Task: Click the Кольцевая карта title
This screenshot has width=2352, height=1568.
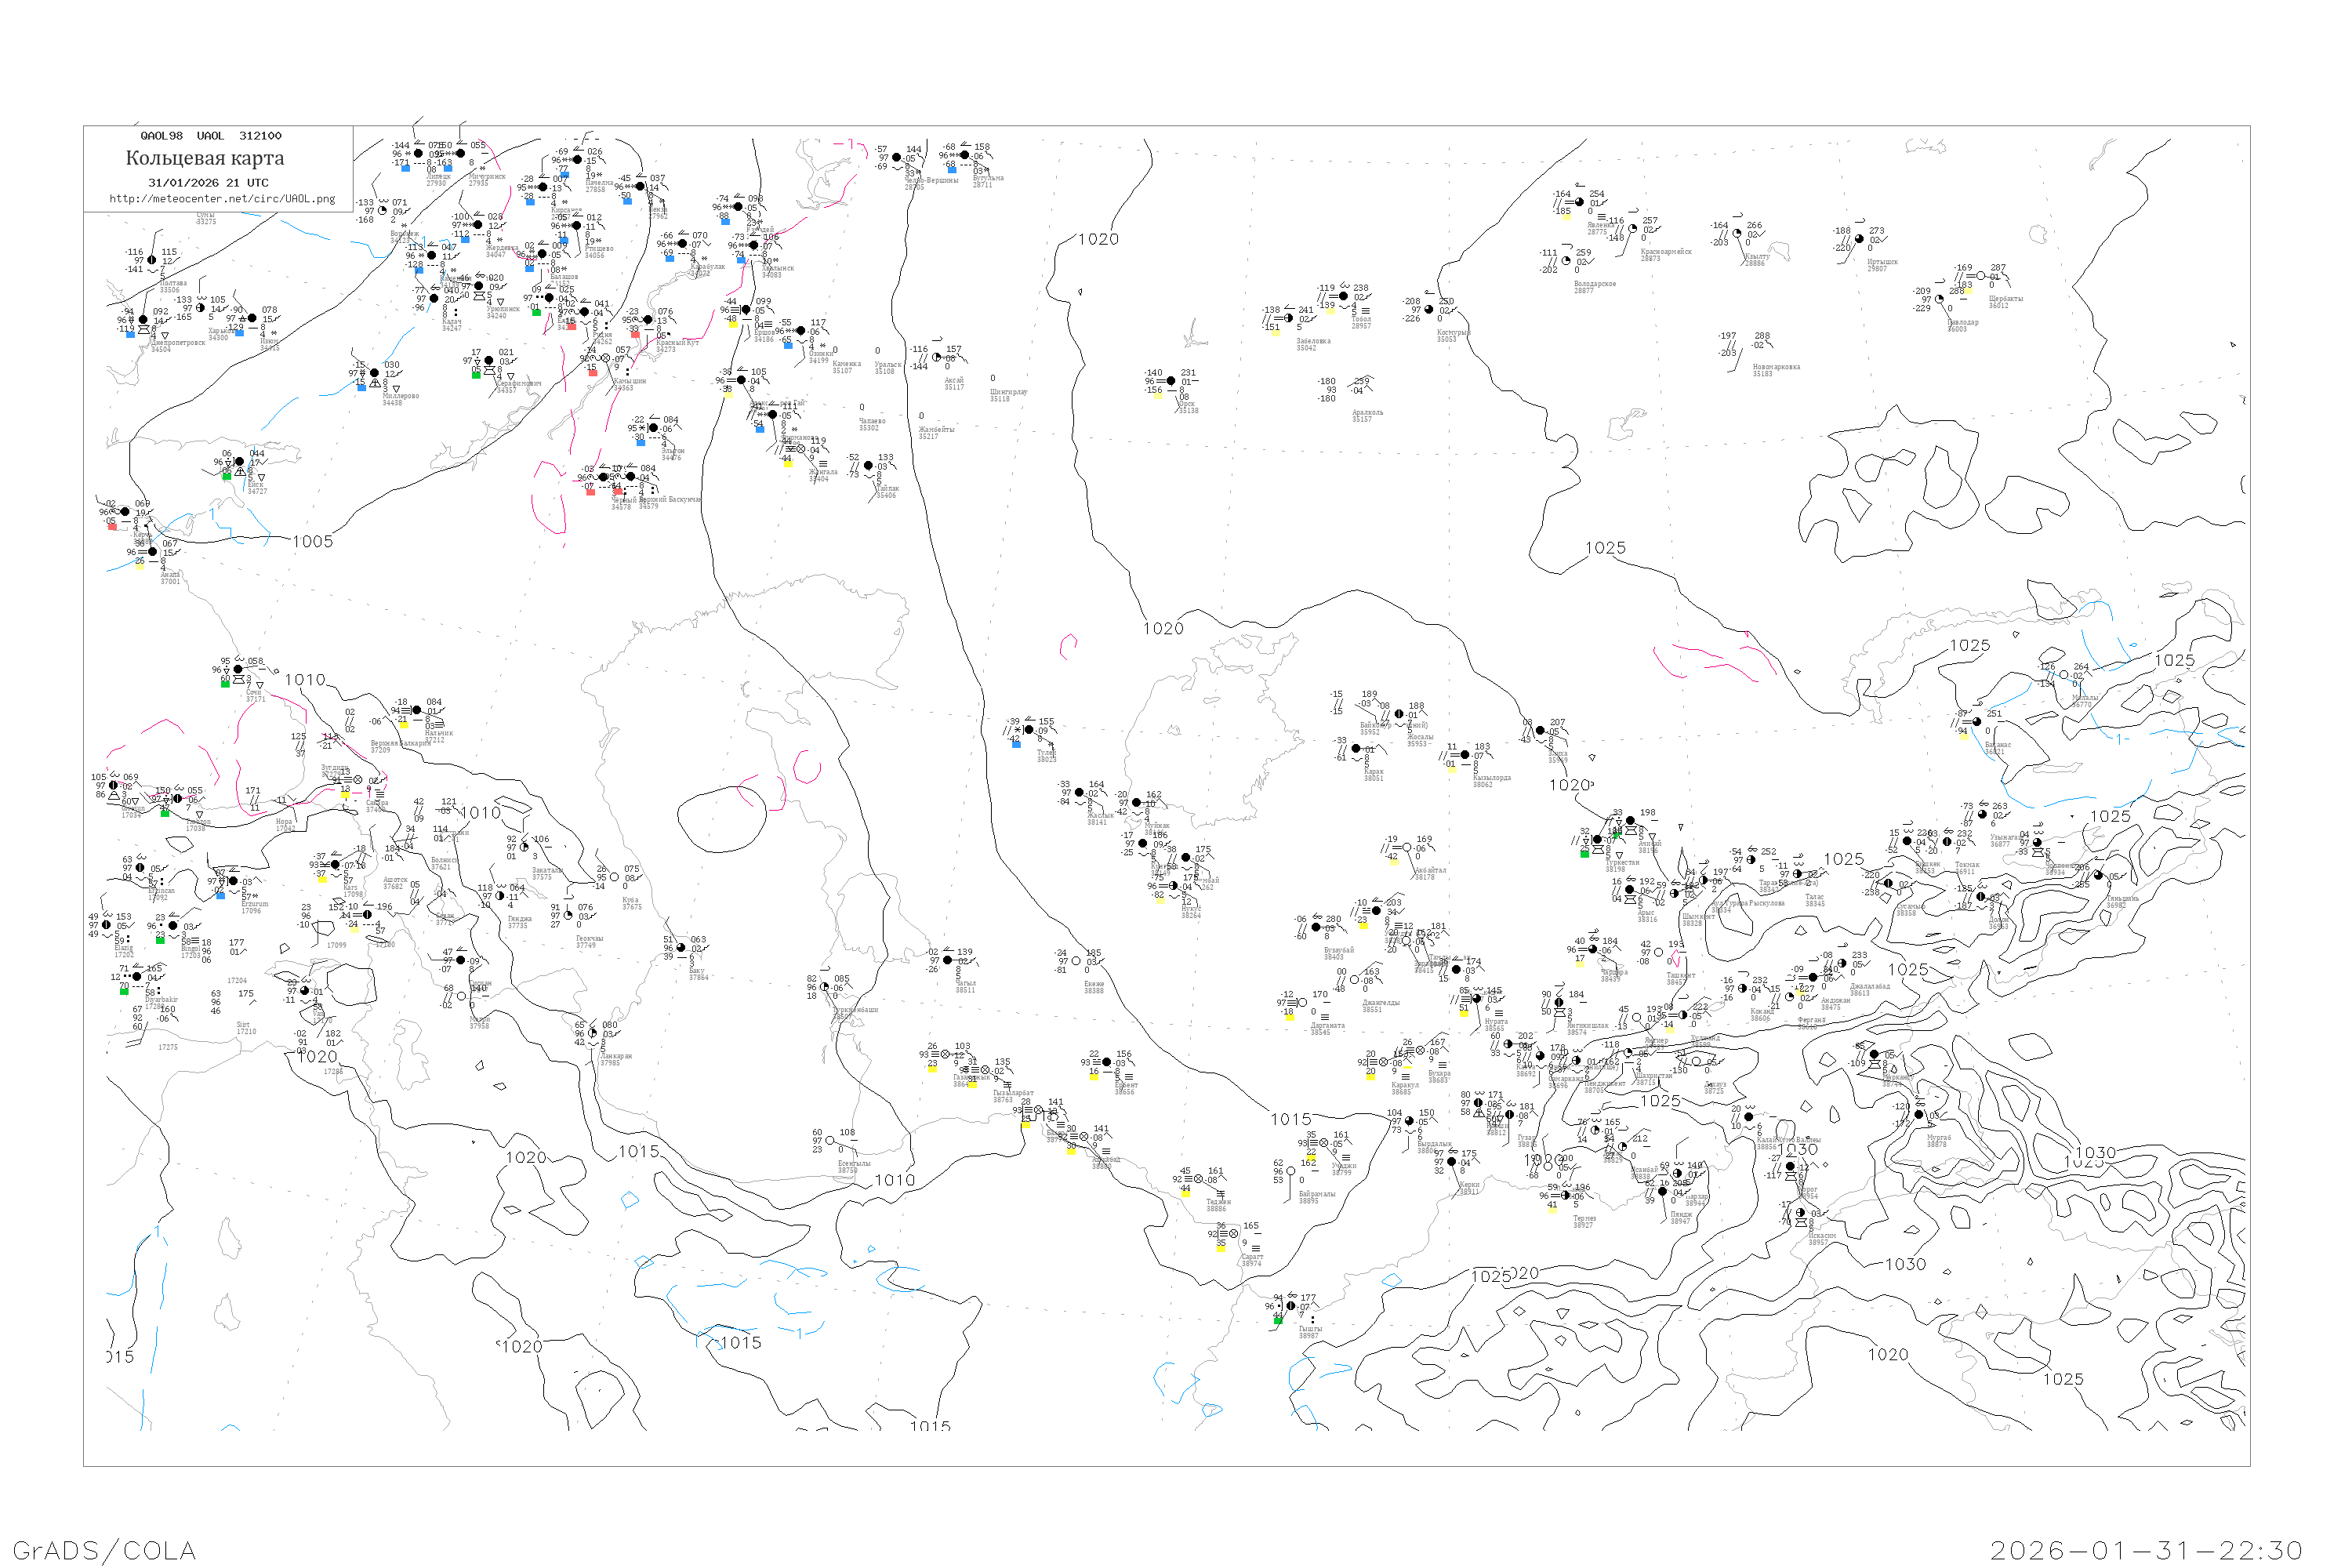Action: pos(205,158)
